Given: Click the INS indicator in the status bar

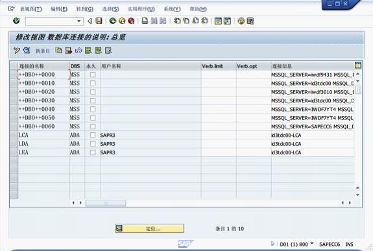Looking at the screenshot, I should point(349,244).
